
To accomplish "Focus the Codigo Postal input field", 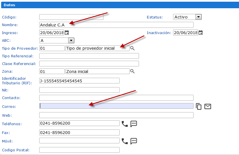I will (79, 150).
